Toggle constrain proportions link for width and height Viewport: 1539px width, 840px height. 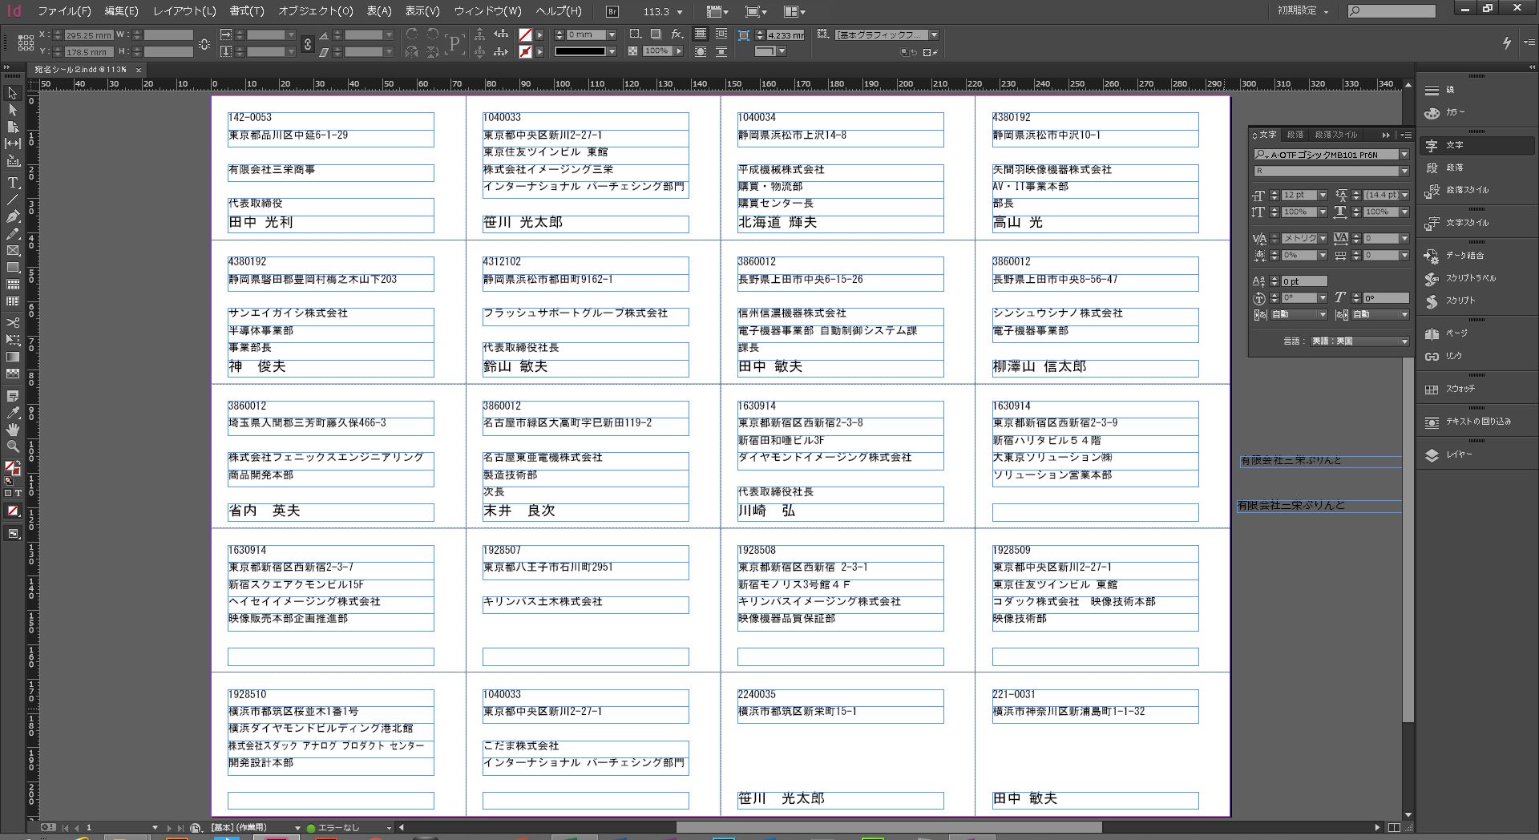click(x=205, y=43)
